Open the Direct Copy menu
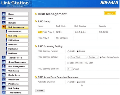This screenshot has height=95, width=120. pyautogui.click(x=17, y=79)
